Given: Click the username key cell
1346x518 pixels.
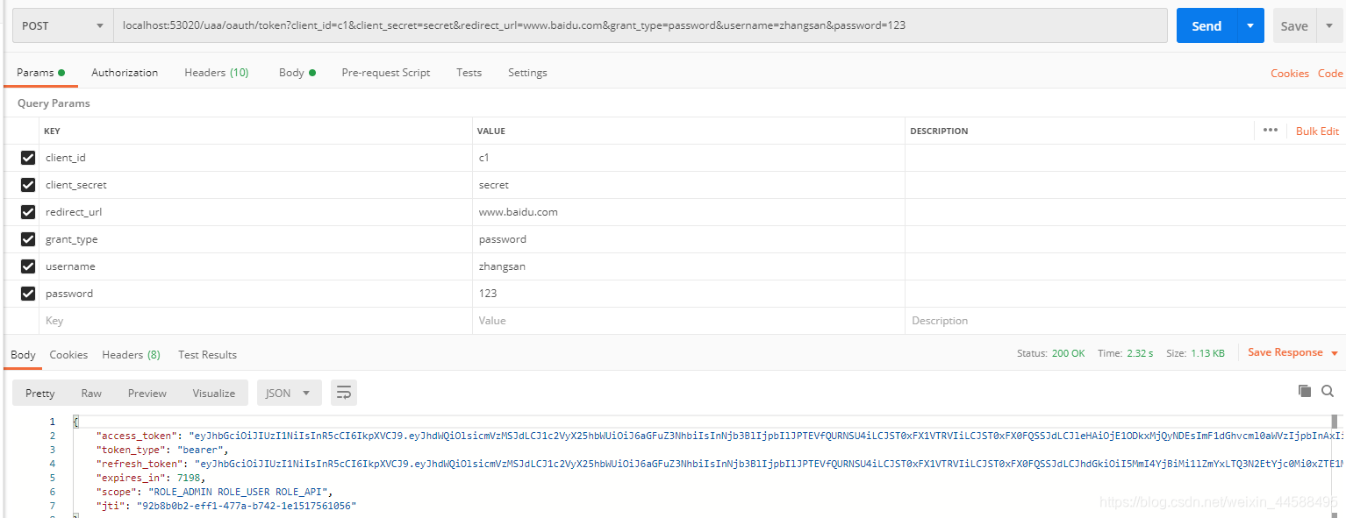Looking at the screenshot, I should coord(255,266).
